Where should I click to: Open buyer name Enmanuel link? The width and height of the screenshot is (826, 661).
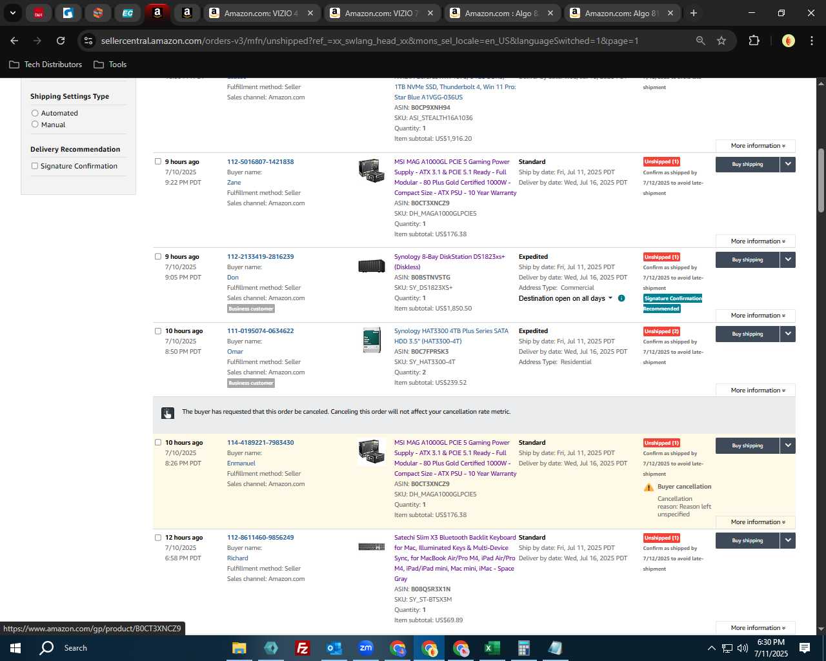(241, 463)
